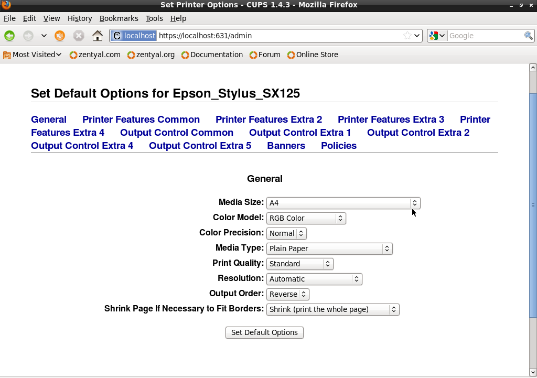This screenshot has width=537, height=378.
Task: Click the localhost site identity badge
Action: tap(134, 36)
